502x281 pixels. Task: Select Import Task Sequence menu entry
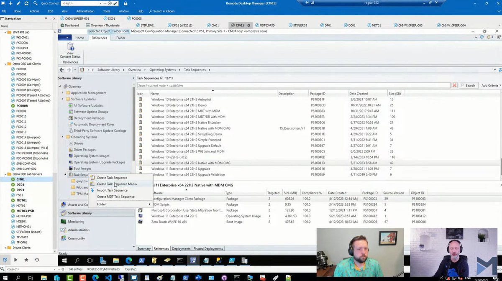point(112,190)
